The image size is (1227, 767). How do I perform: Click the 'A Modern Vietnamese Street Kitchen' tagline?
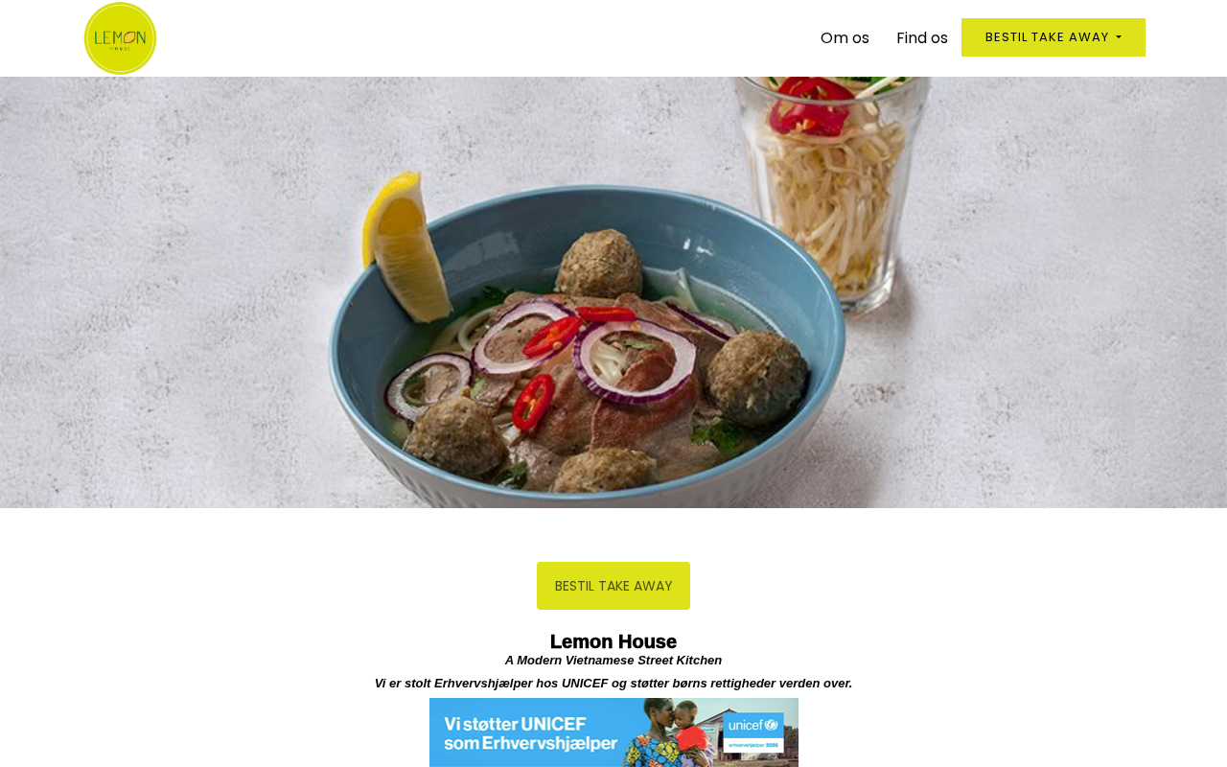point(613,661)
